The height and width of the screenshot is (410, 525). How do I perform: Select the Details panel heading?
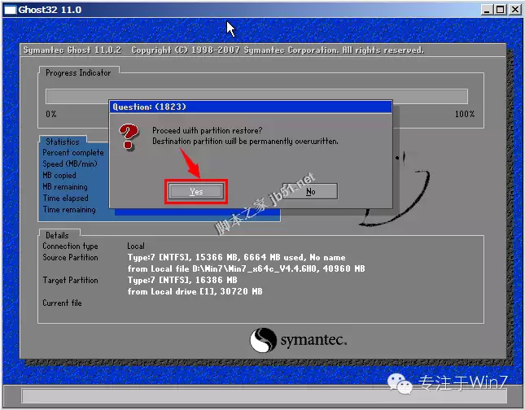coord(57,235)
